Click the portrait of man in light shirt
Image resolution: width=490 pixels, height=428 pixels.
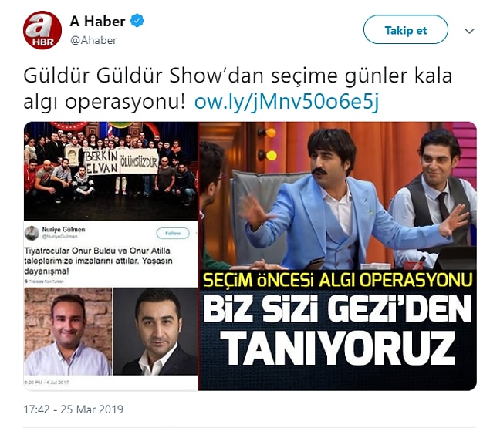[68, 332]
